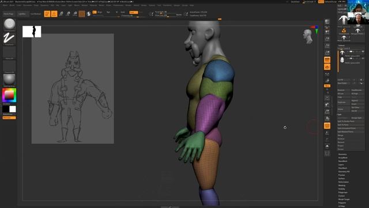Toggle Perspective (Persp) on right shelf
Viewport: 369px width, 208px height.
(327, 60)
